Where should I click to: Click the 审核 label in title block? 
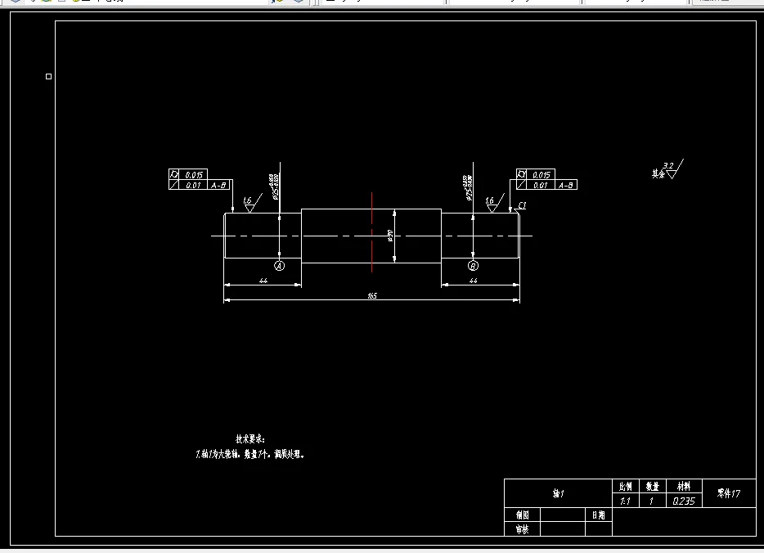tap(523, 529)
